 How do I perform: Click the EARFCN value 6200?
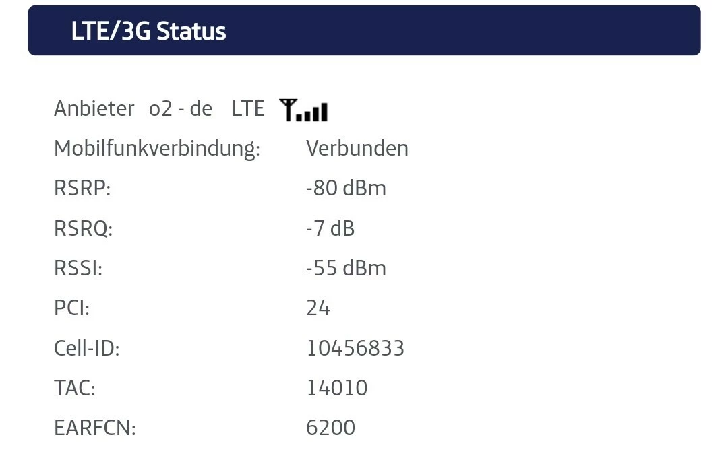point(330,428)
